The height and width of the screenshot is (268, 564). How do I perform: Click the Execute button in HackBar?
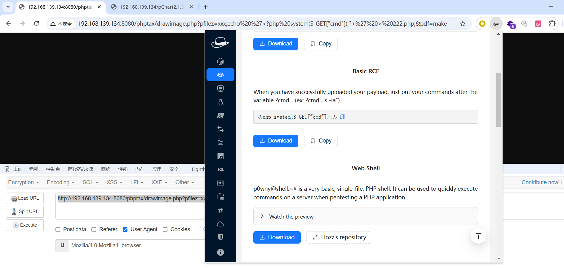25,225
